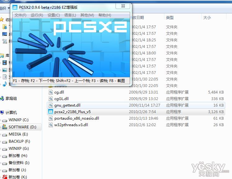Image resolution: width=232 pixels, height=179 pixels.
Task: Click the cgGL.dll file icon
Action: (51, 99)
